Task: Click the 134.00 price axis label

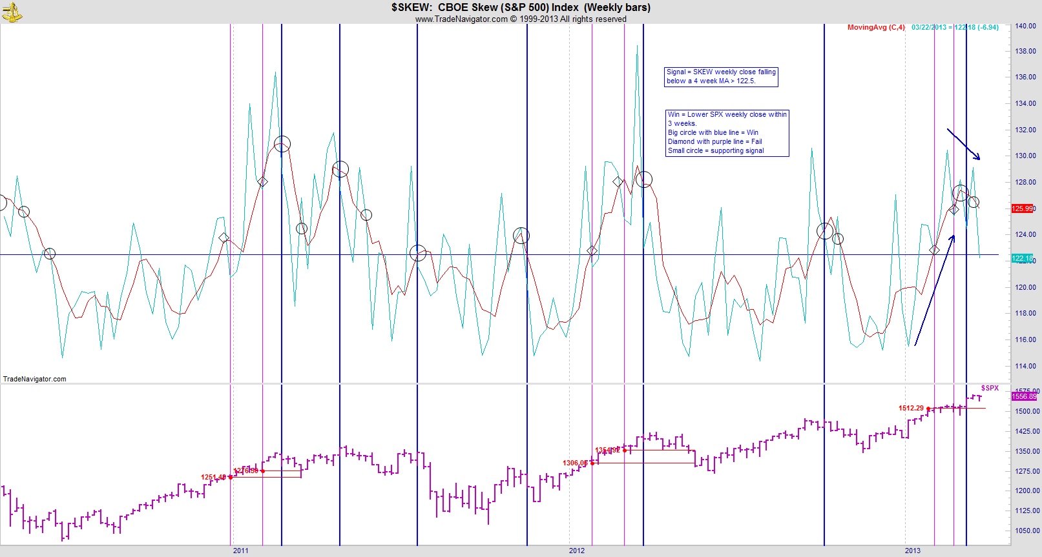Action: [1026, 103]
